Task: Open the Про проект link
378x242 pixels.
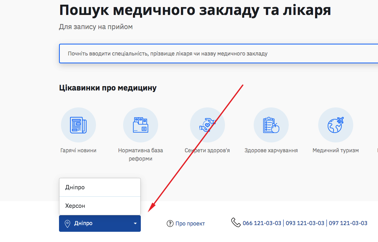Action: pos(190,223)
